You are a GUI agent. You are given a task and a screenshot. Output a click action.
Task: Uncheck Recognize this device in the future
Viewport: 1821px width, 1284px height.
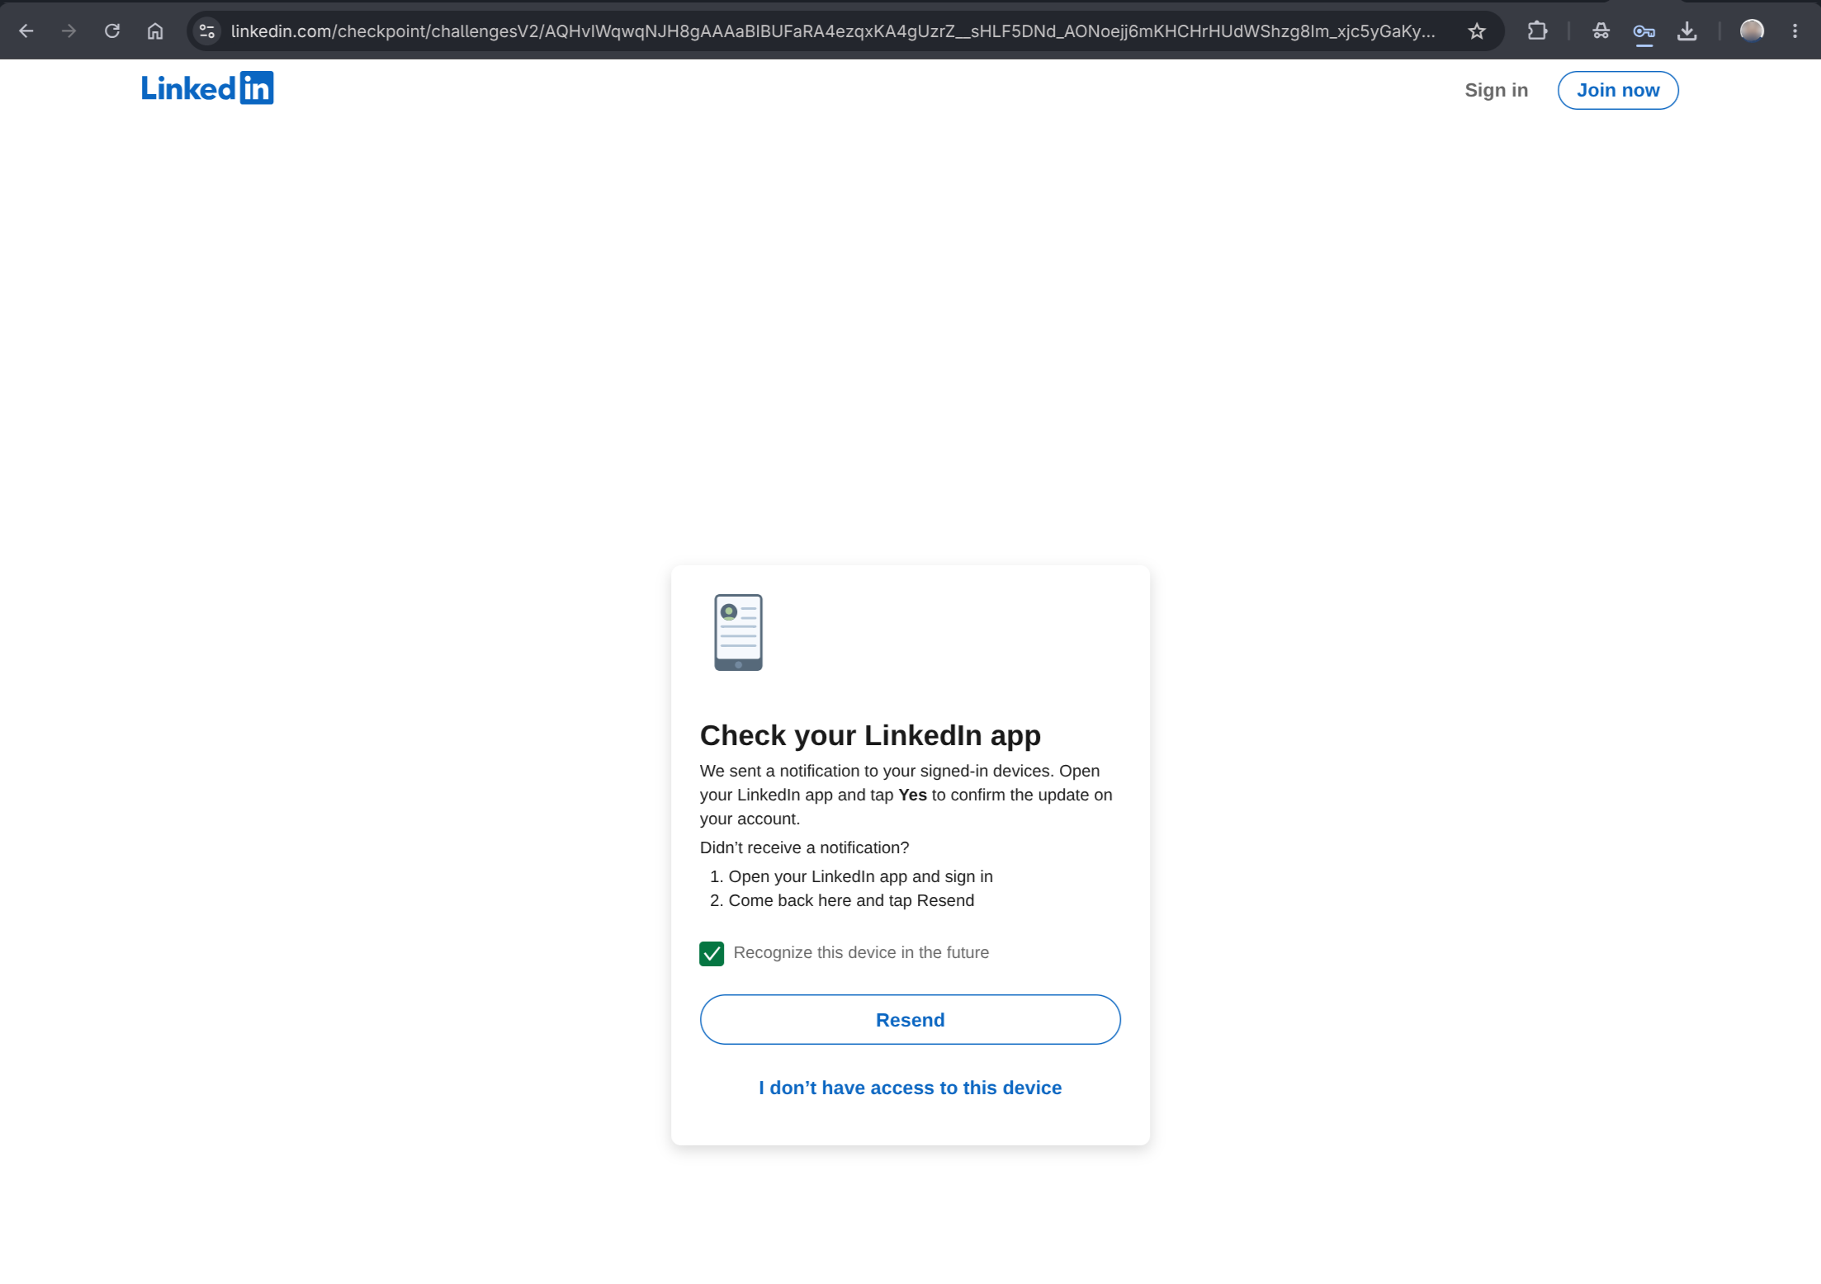click(x=712, y=953)
